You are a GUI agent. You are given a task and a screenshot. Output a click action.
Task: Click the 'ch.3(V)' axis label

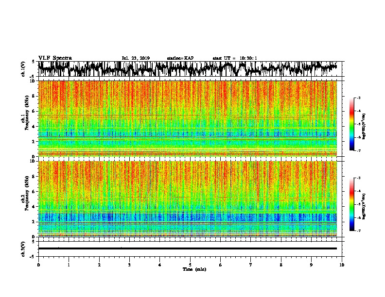point(23,249)
